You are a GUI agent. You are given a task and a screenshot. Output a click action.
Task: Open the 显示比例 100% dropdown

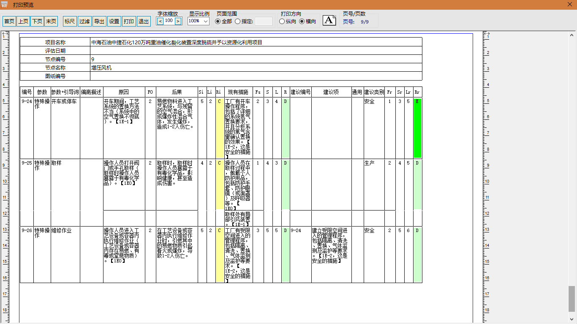pyautogui.click(x=199, y=21)
